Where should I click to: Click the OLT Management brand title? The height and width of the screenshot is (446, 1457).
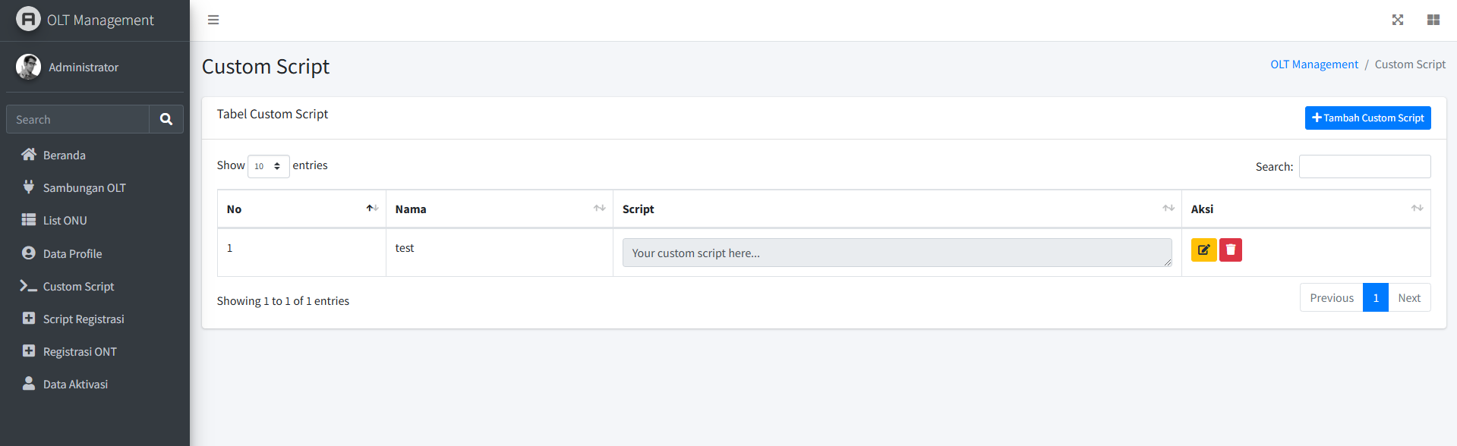[x=100, y=20]
